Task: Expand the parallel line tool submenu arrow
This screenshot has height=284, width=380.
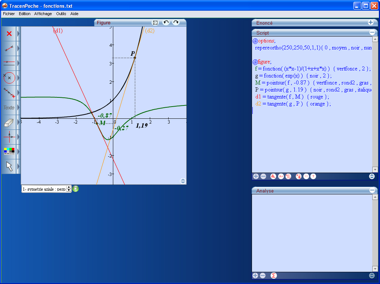Action: [18, 63]
